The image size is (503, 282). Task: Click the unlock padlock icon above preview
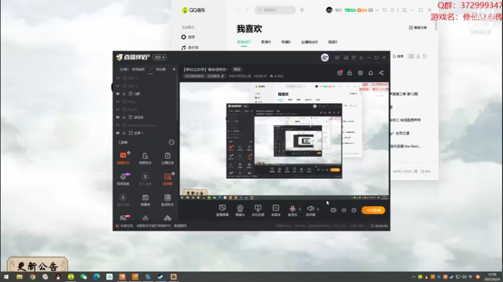click(x=350, y=73)
